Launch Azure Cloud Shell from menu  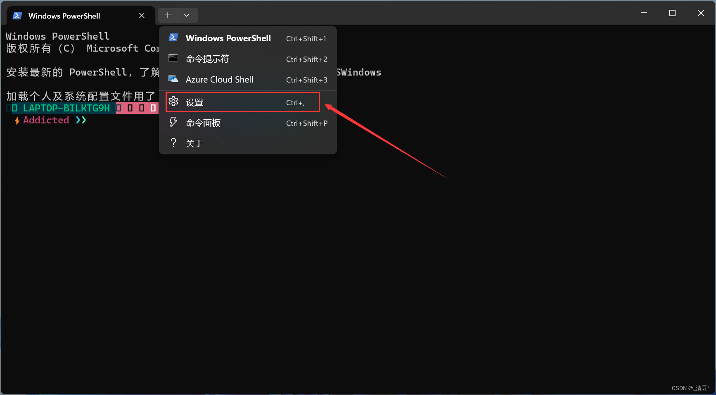tap(248, 80)
